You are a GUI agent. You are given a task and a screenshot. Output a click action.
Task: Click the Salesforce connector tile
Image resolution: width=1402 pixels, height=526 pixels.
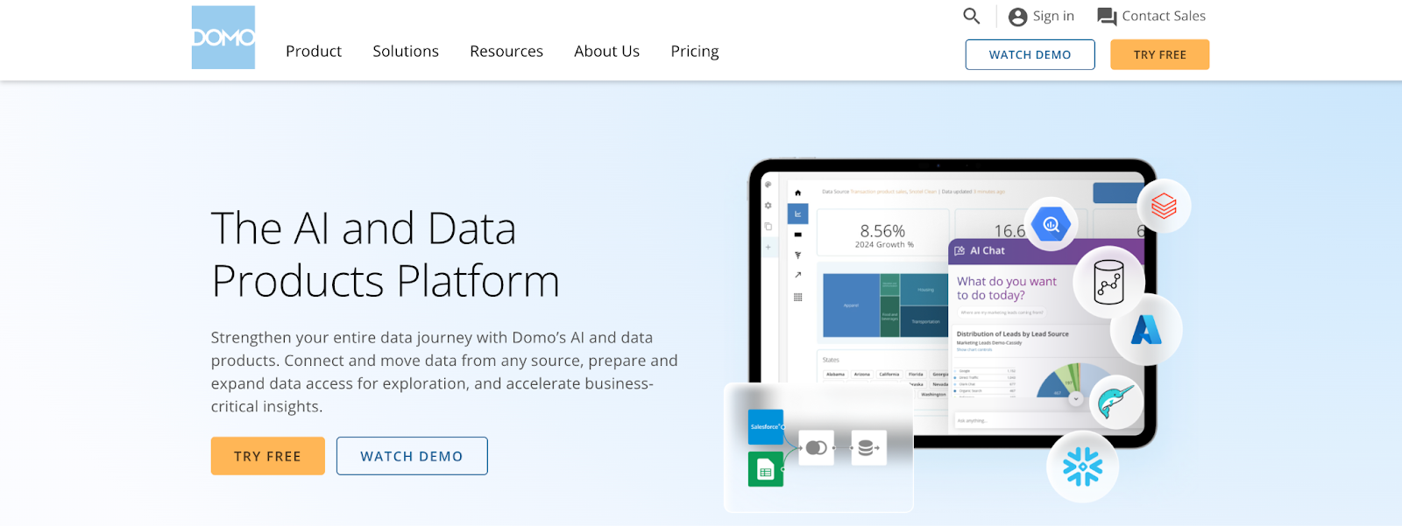click(765, 427)
